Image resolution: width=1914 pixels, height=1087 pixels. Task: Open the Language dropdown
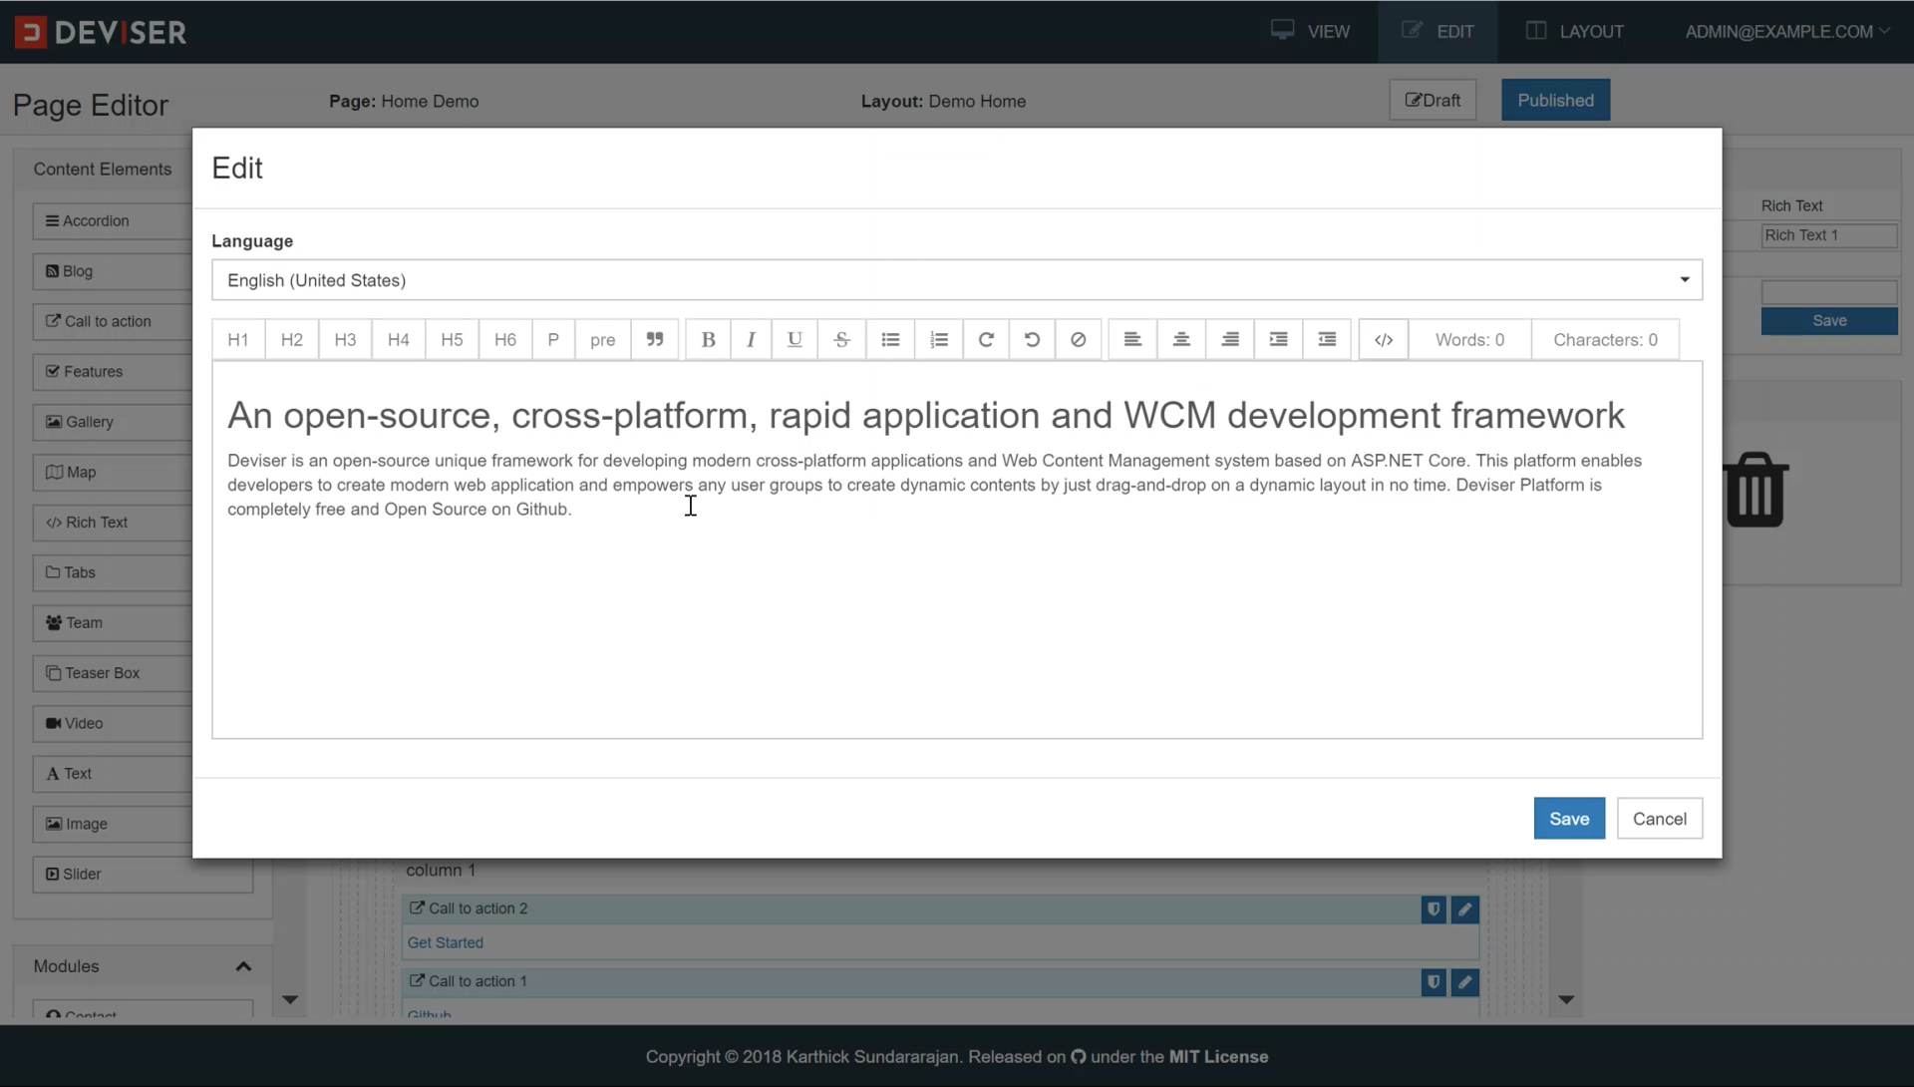point(956,280)
